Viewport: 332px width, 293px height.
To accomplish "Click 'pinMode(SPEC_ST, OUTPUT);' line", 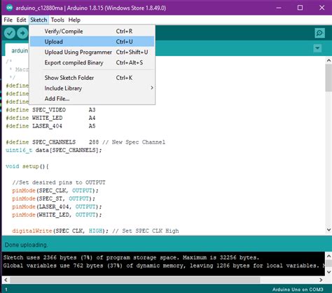I will pos(54,198).
